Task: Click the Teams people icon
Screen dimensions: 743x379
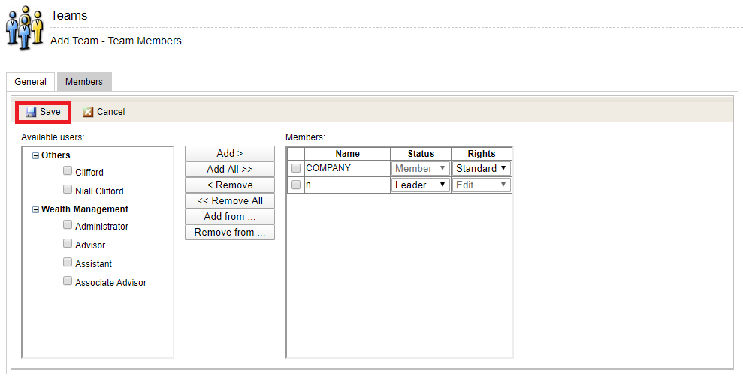Action: click(24, 28)
